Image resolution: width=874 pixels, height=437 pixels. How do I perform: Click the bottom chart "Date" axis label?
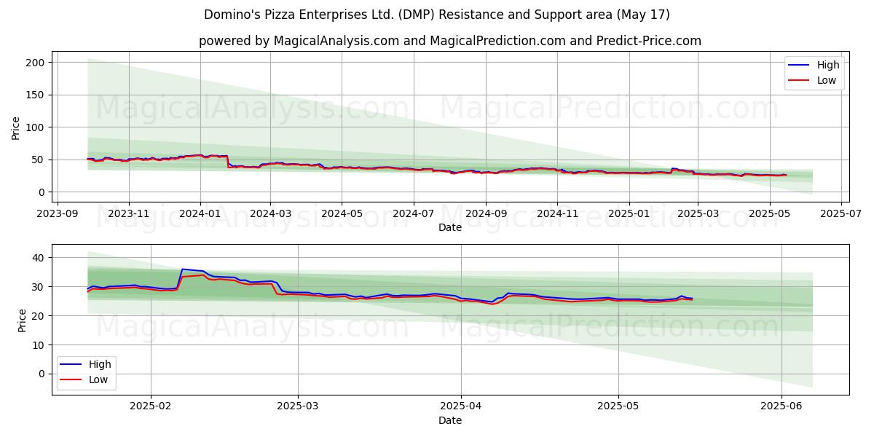pos(450,420)
